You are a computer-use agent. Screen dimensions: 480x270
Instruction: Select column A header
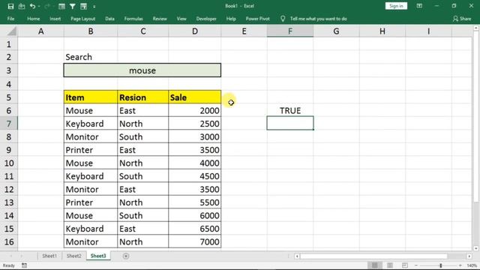[40, 31]
